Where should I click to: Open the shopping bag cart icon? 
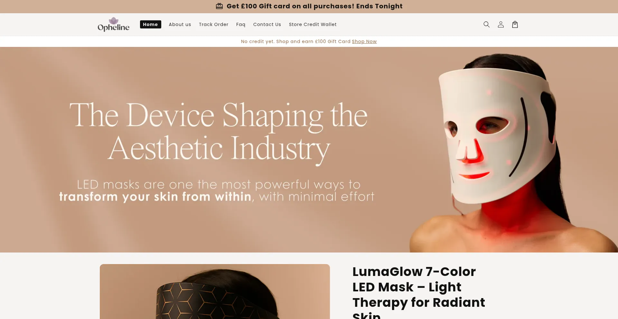point(515,24)
